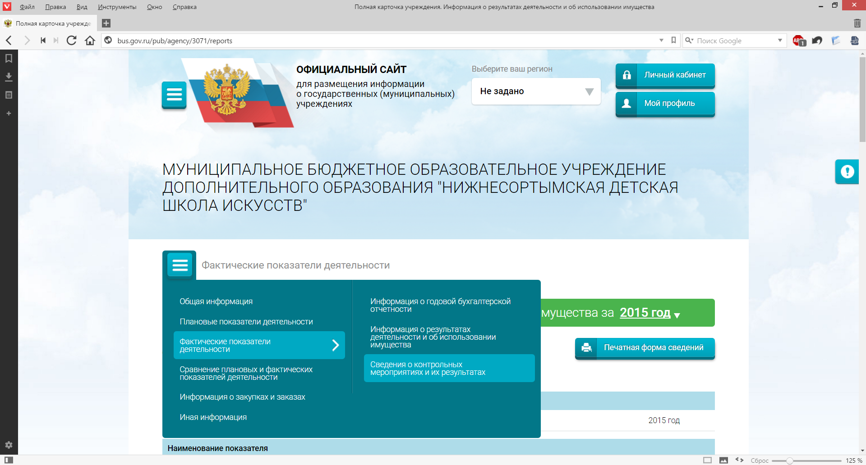The image size is (866, 465).
Task: Open the Notes side panel
Action: coord(9,95)
